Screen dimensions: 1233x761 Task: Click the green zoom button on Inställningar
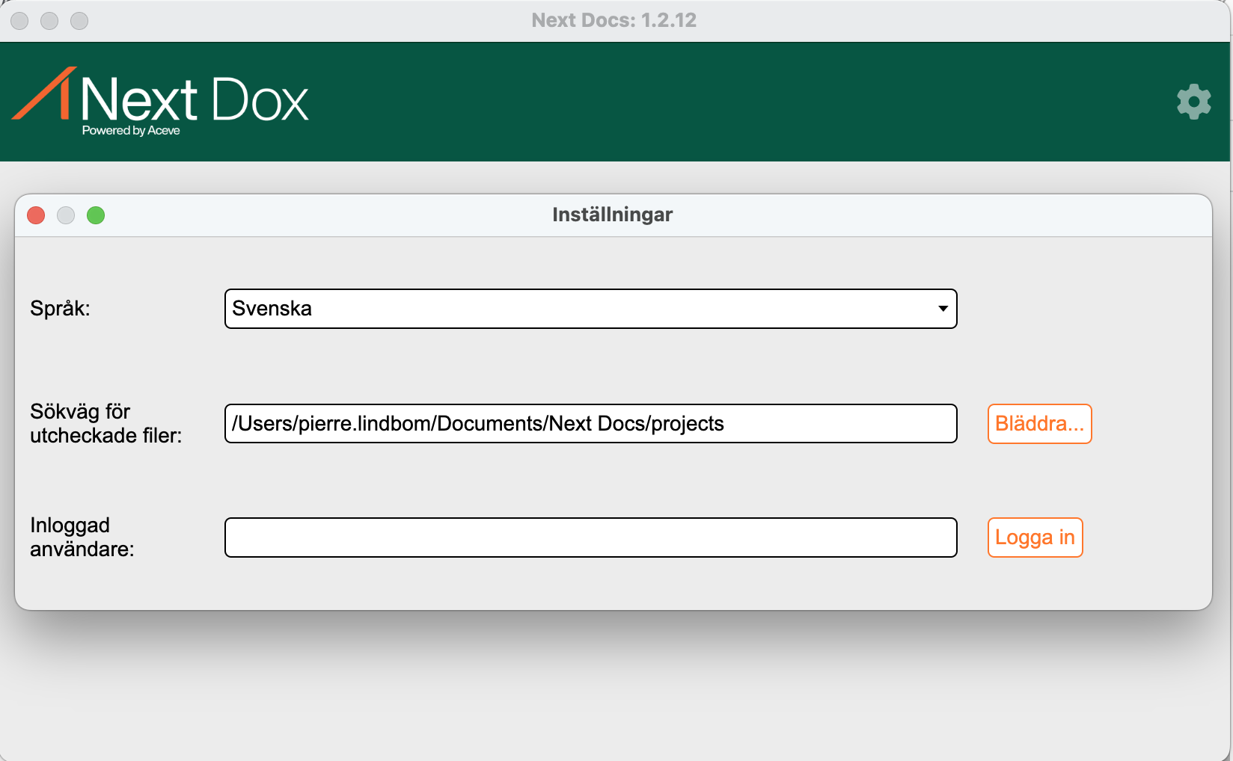click(x=96, y=215)
